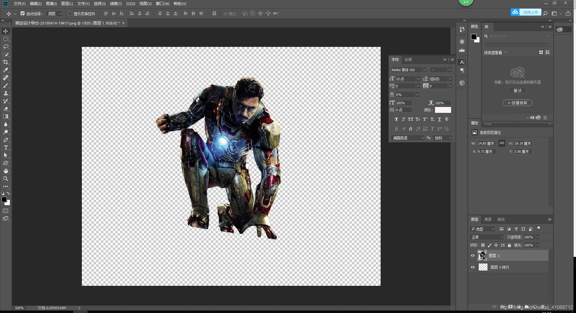Screen dimensions: 576x313
Task: Select the History Brush tool
Action: click(x=6, y=101)
